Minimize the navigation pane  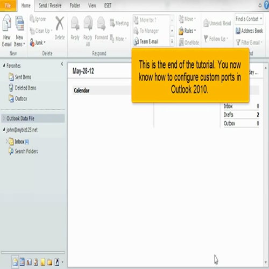pyautogui.click(x=62, y=64)
